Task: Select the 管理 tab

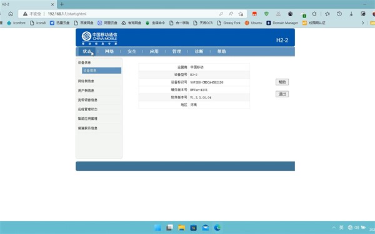Action: coord(177,51)
